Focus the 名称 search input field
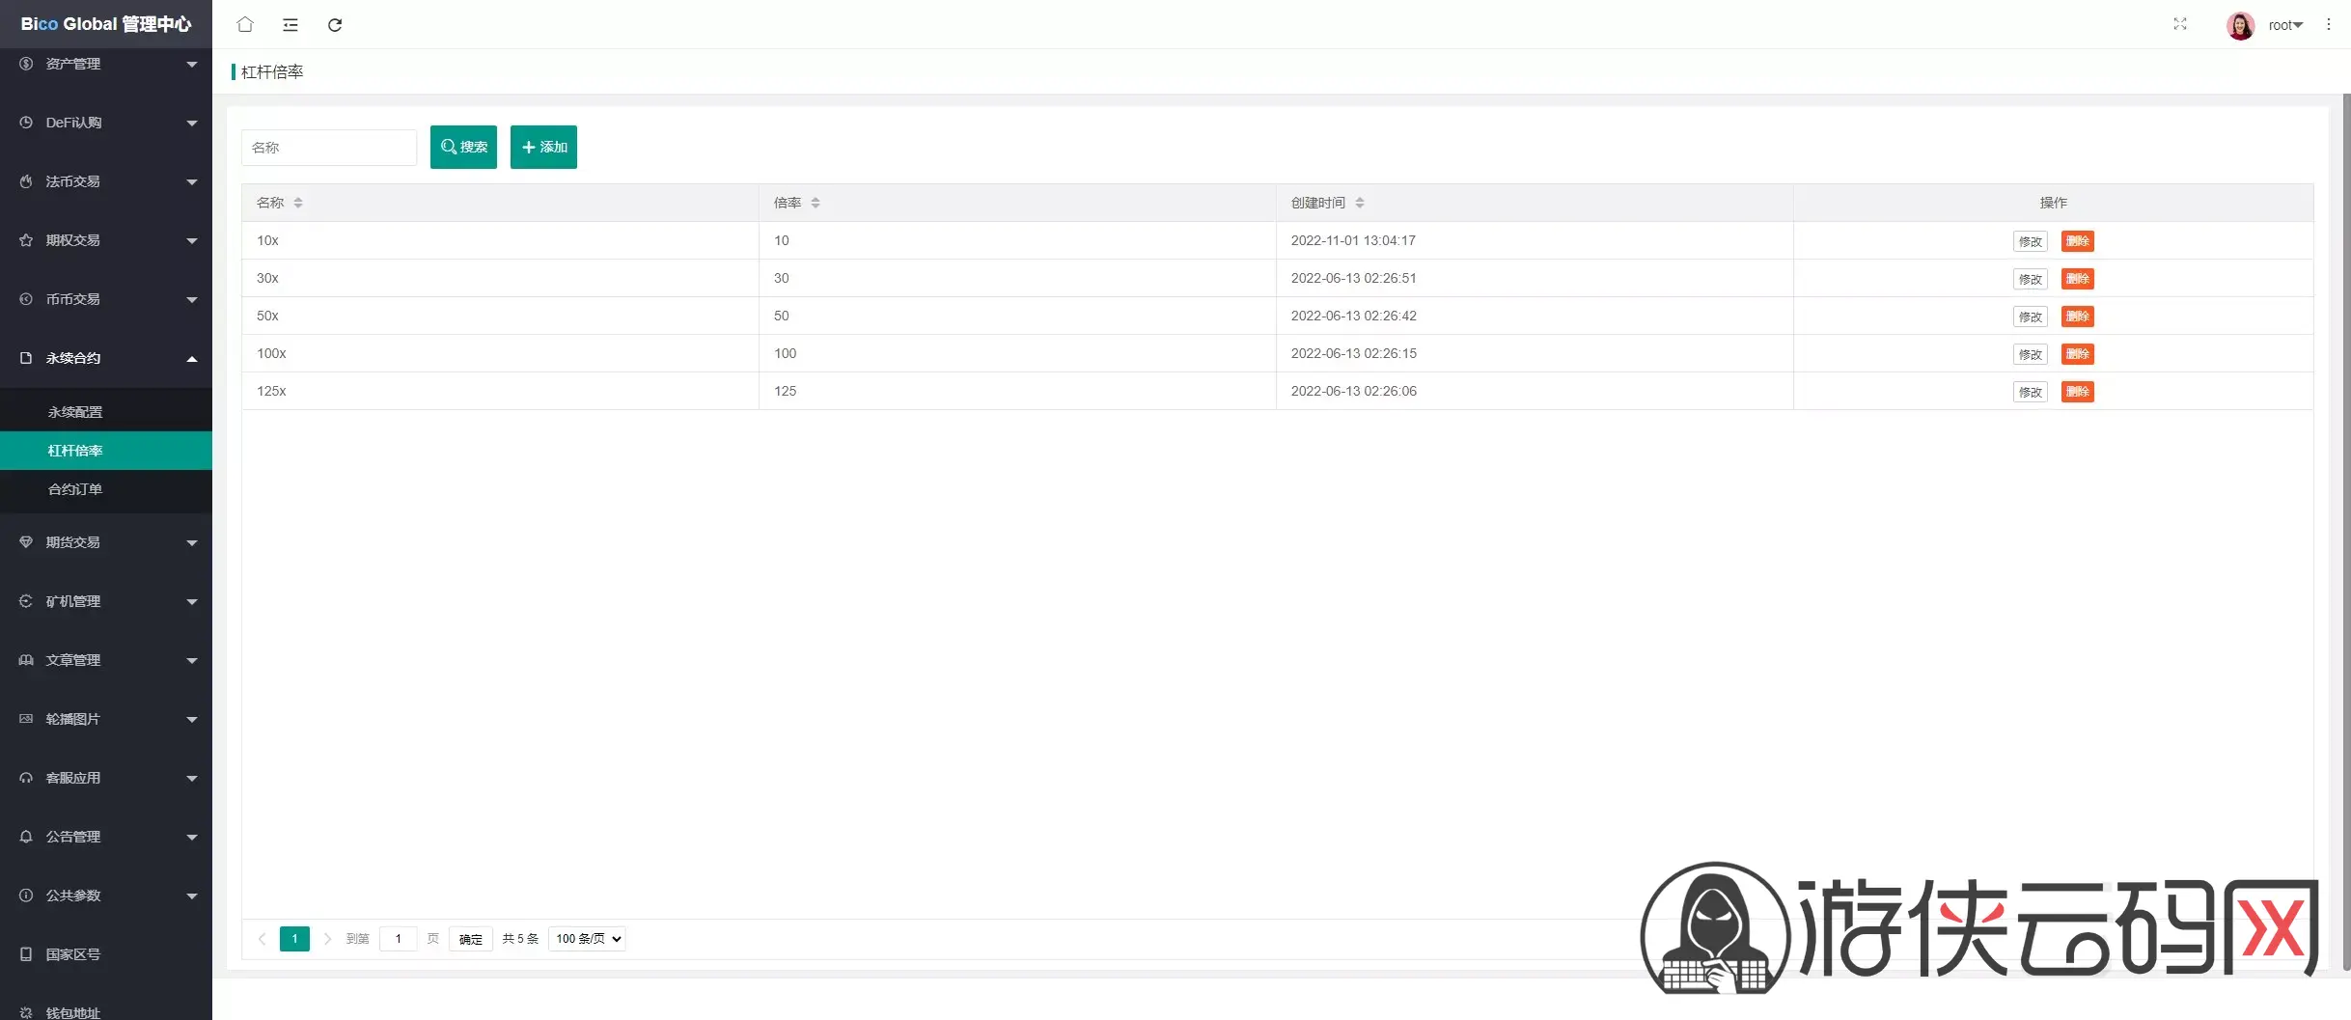Viewport: 2351px width, 1020px height. [x=328, y=148]
